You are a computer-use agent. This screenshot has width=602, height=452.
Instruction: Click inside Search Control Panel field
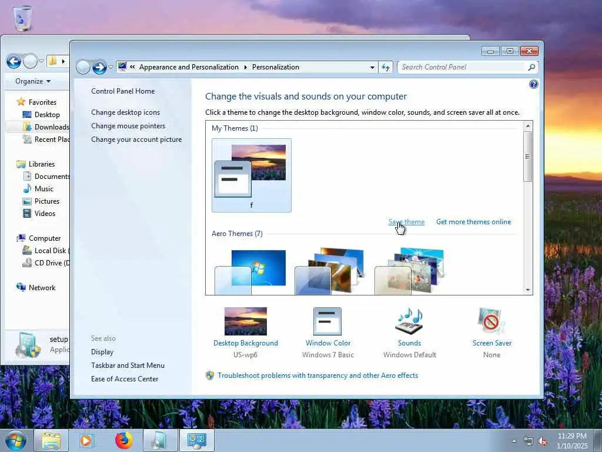pyautogui.click(x=462, y=67)
